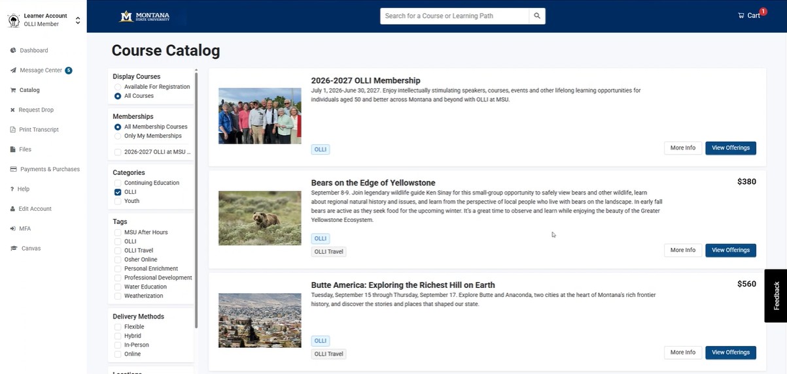Screen dimensions: 787x374
Task: Click the MFA sign-in icon
Action: point(13,228)
